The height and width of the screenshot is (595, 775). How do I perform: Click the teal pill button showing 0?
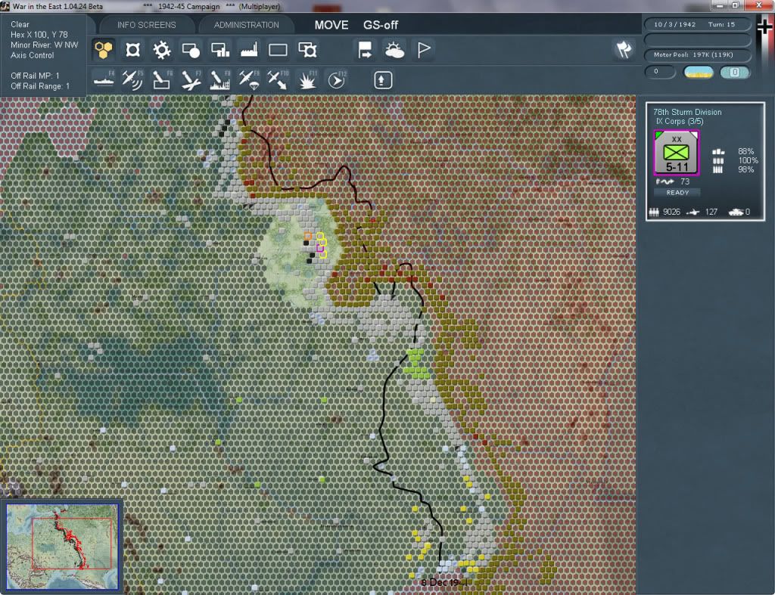pyautogui.click(x=734, y=72)
